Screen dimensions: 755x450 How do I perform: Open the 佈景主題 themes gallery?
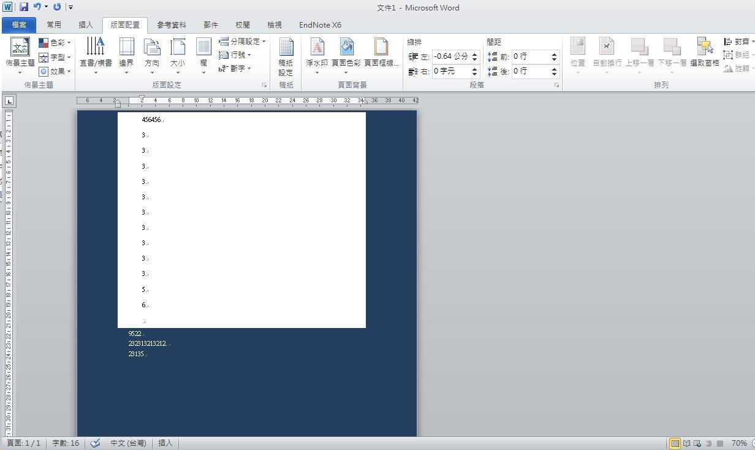pyautogui.click(x=20, y=53)
